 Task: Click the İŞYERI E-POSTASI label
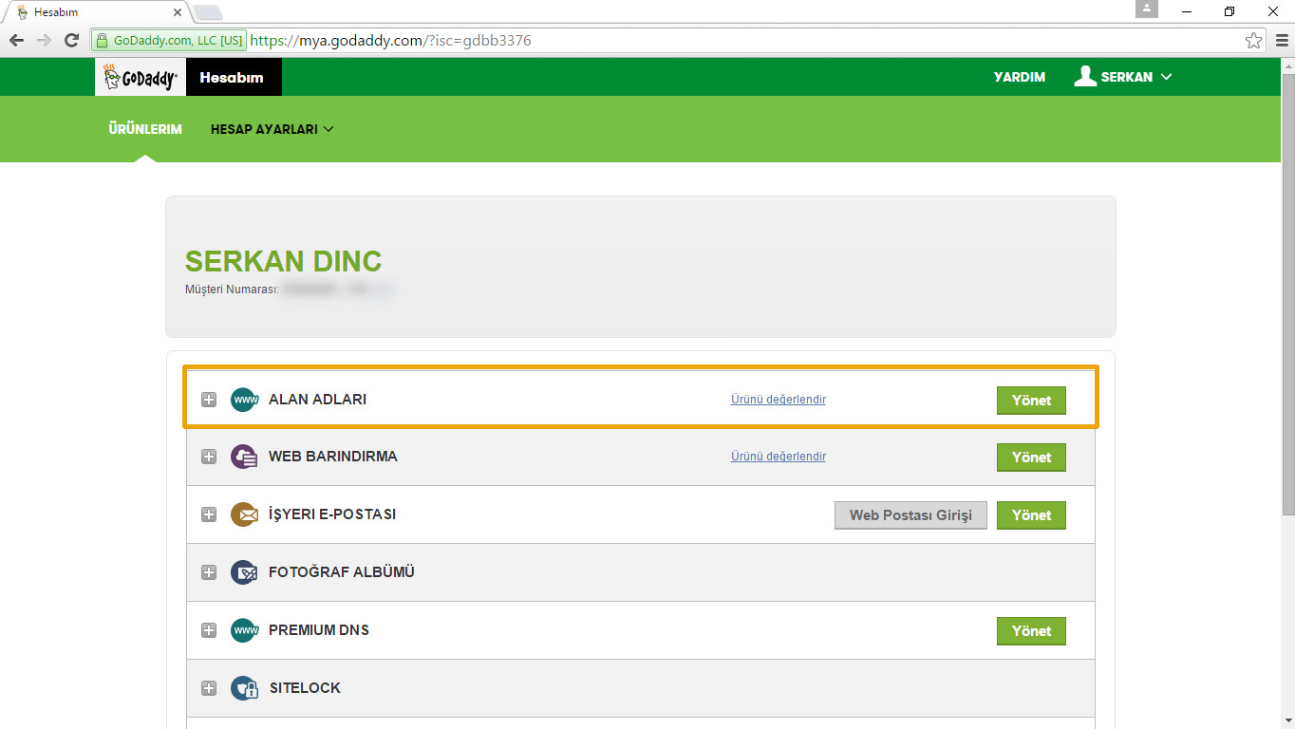pyautogui.click(x=332, y=514)
